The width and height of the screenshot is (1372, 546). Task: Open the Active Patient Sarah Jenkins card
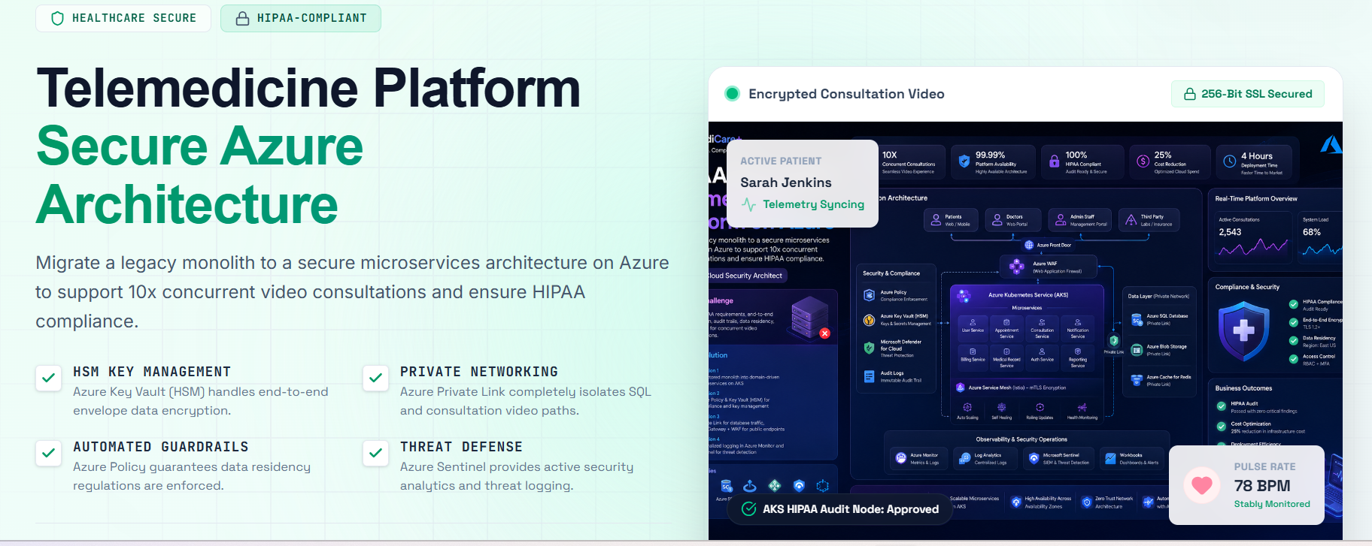pyautogui.click(x=803, y=183)
